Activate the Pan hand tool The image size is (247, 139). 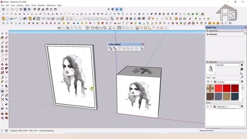(x=6, y=91)
